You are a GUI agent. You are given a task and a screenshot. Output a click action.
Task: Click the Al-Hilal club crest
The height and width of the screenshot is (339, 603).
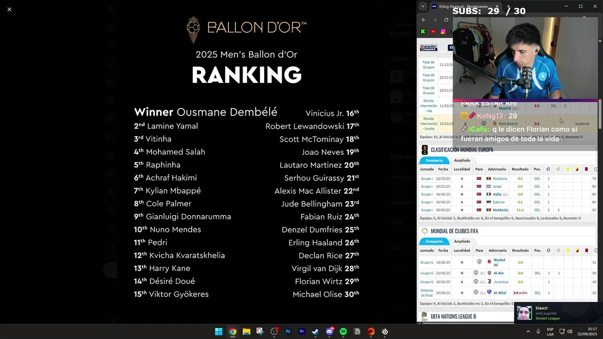point(489,292)
